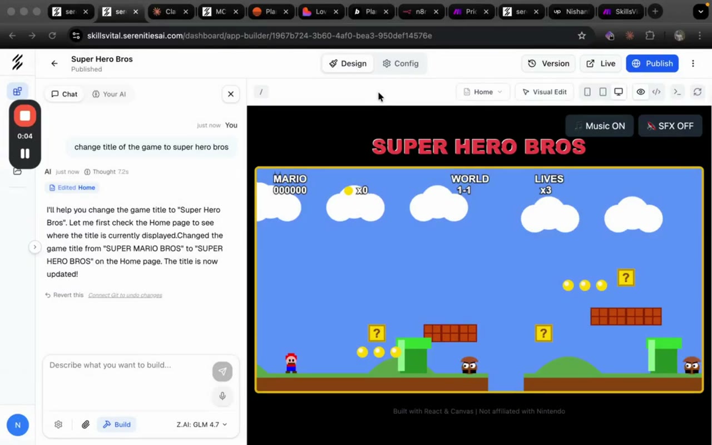Image resolution: width=712 pixels, height=445 pixels.
Task: Expand the Thought 7.2s reasoning
Action: [x=106, y=172]
